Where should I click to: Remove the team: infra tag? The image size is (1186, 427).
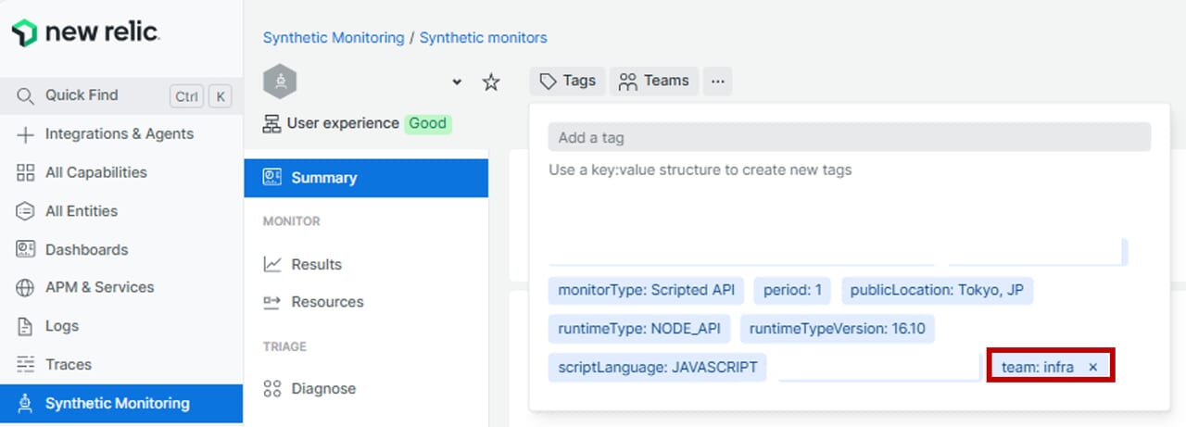click(x=1092, y=368)
